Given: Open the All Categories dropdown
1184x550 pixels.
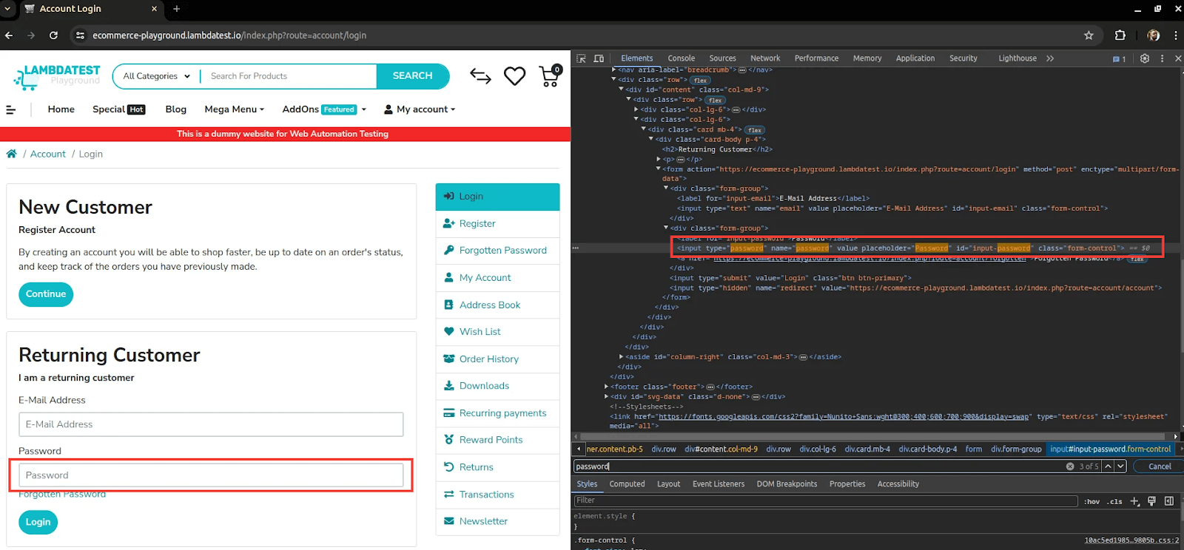Looking at the screenshot, I should pos(156,76).
